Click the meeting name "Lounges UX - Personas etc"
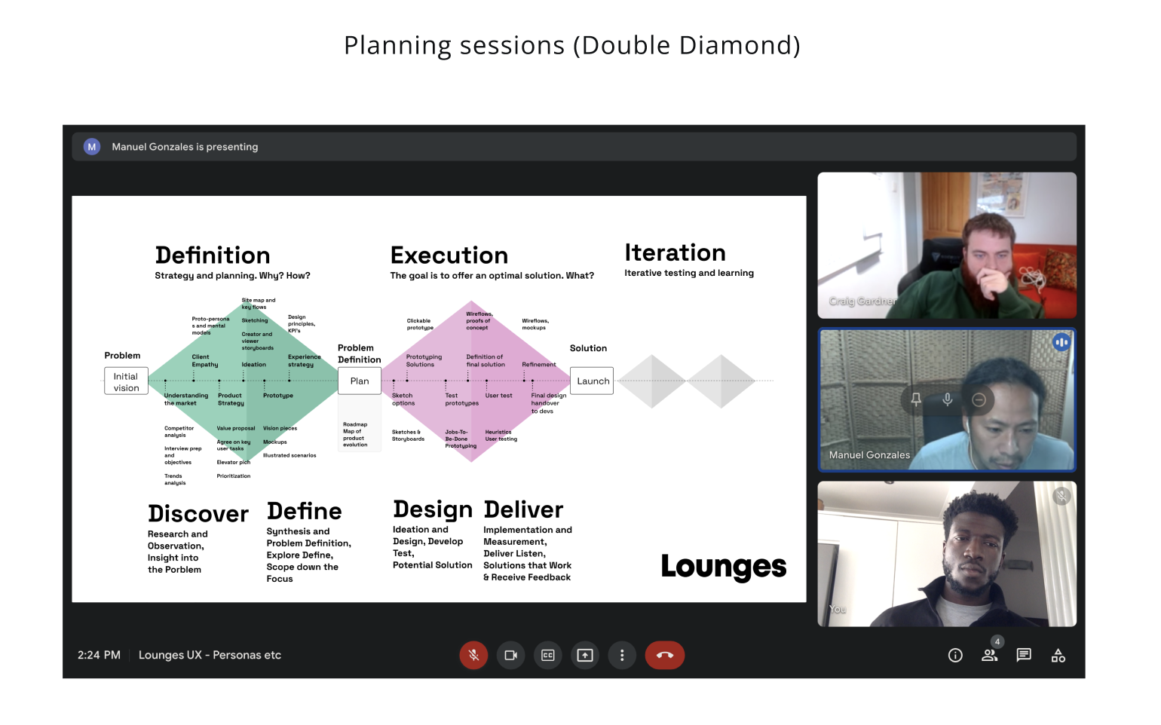 tap(210, 655)
